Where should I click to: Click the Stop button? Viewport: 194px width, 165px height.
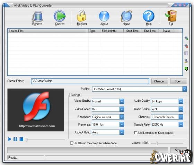point(178,150)
